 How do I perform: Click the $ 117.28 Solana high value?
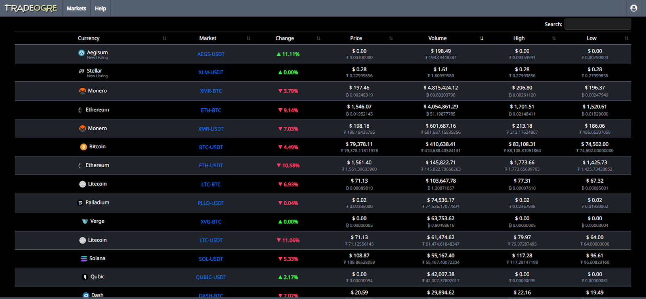point(522,256)
